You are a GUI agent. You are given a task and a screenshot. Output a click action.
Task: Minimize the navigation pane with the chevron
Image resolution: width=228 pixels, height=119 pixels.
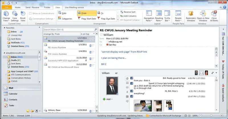point(39,27)
